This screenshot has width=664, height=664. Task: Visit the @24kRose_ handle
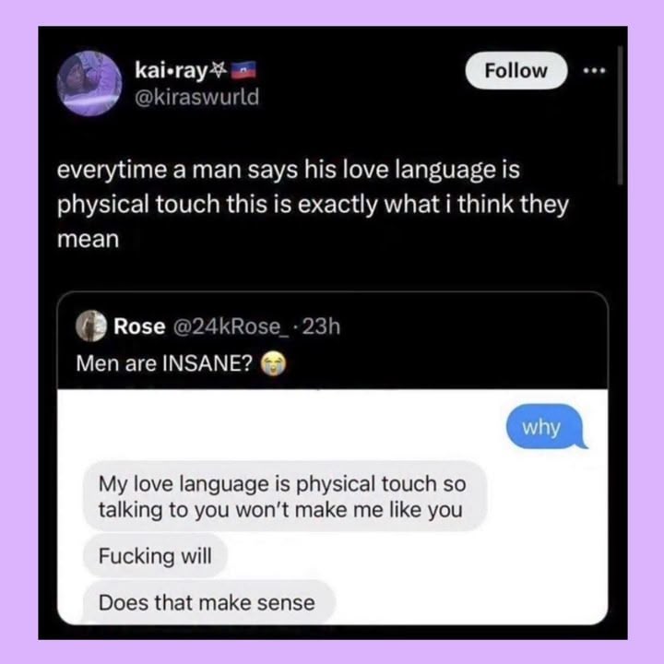[x=230, y=326]
